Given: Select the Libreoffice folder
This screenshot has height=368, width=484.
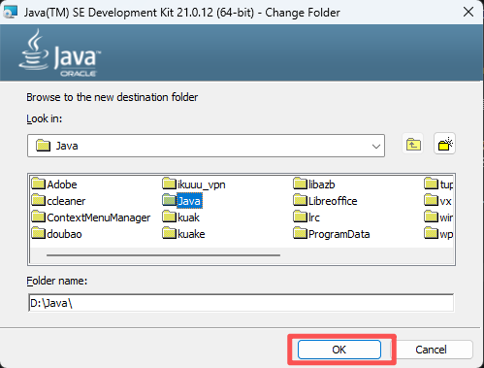Looking at the screenshot, I should tap(325, 201).
